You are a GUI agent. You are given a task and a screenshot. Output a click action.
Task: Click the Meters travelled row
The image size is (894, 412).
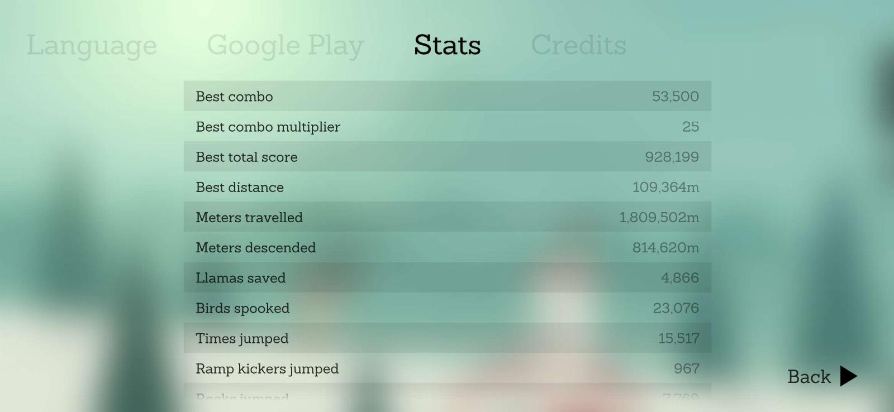pyautogui.click(x=447, y=217)
